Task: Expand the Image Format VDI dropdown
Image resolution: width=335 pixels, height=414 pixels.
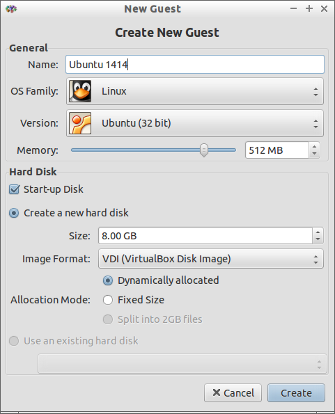Action: [x=211, y=259]
